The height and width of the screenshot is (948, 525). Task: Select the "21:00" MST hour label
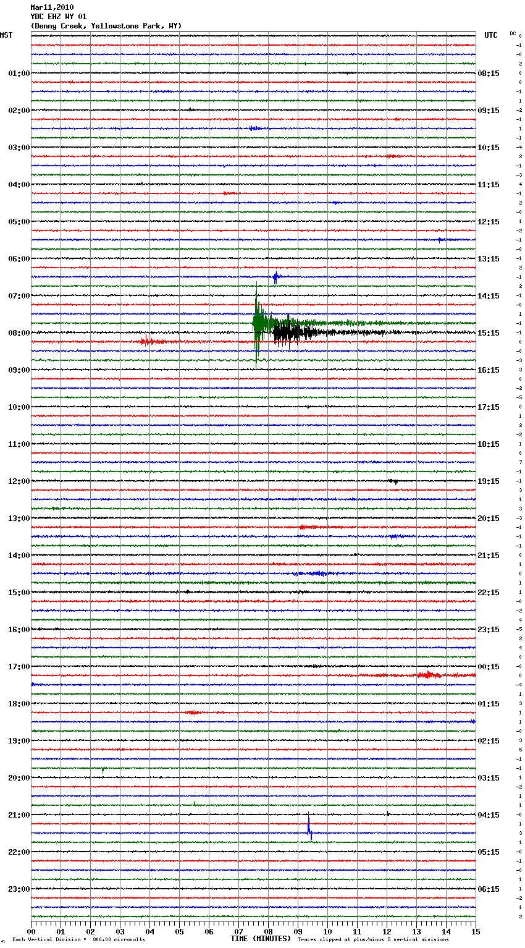(x=19, y=815)
